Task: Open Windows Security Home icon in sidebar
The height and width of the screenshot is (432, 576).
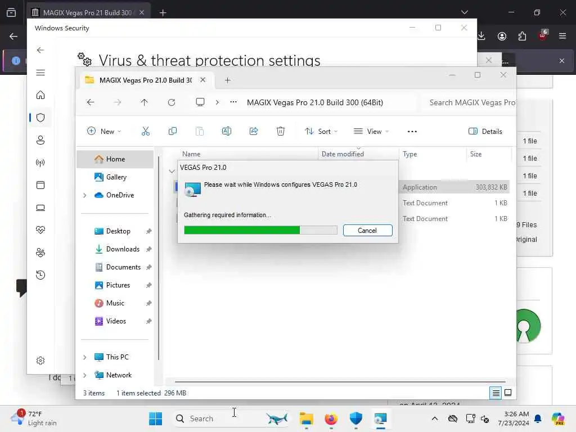Action: point(40,95)
